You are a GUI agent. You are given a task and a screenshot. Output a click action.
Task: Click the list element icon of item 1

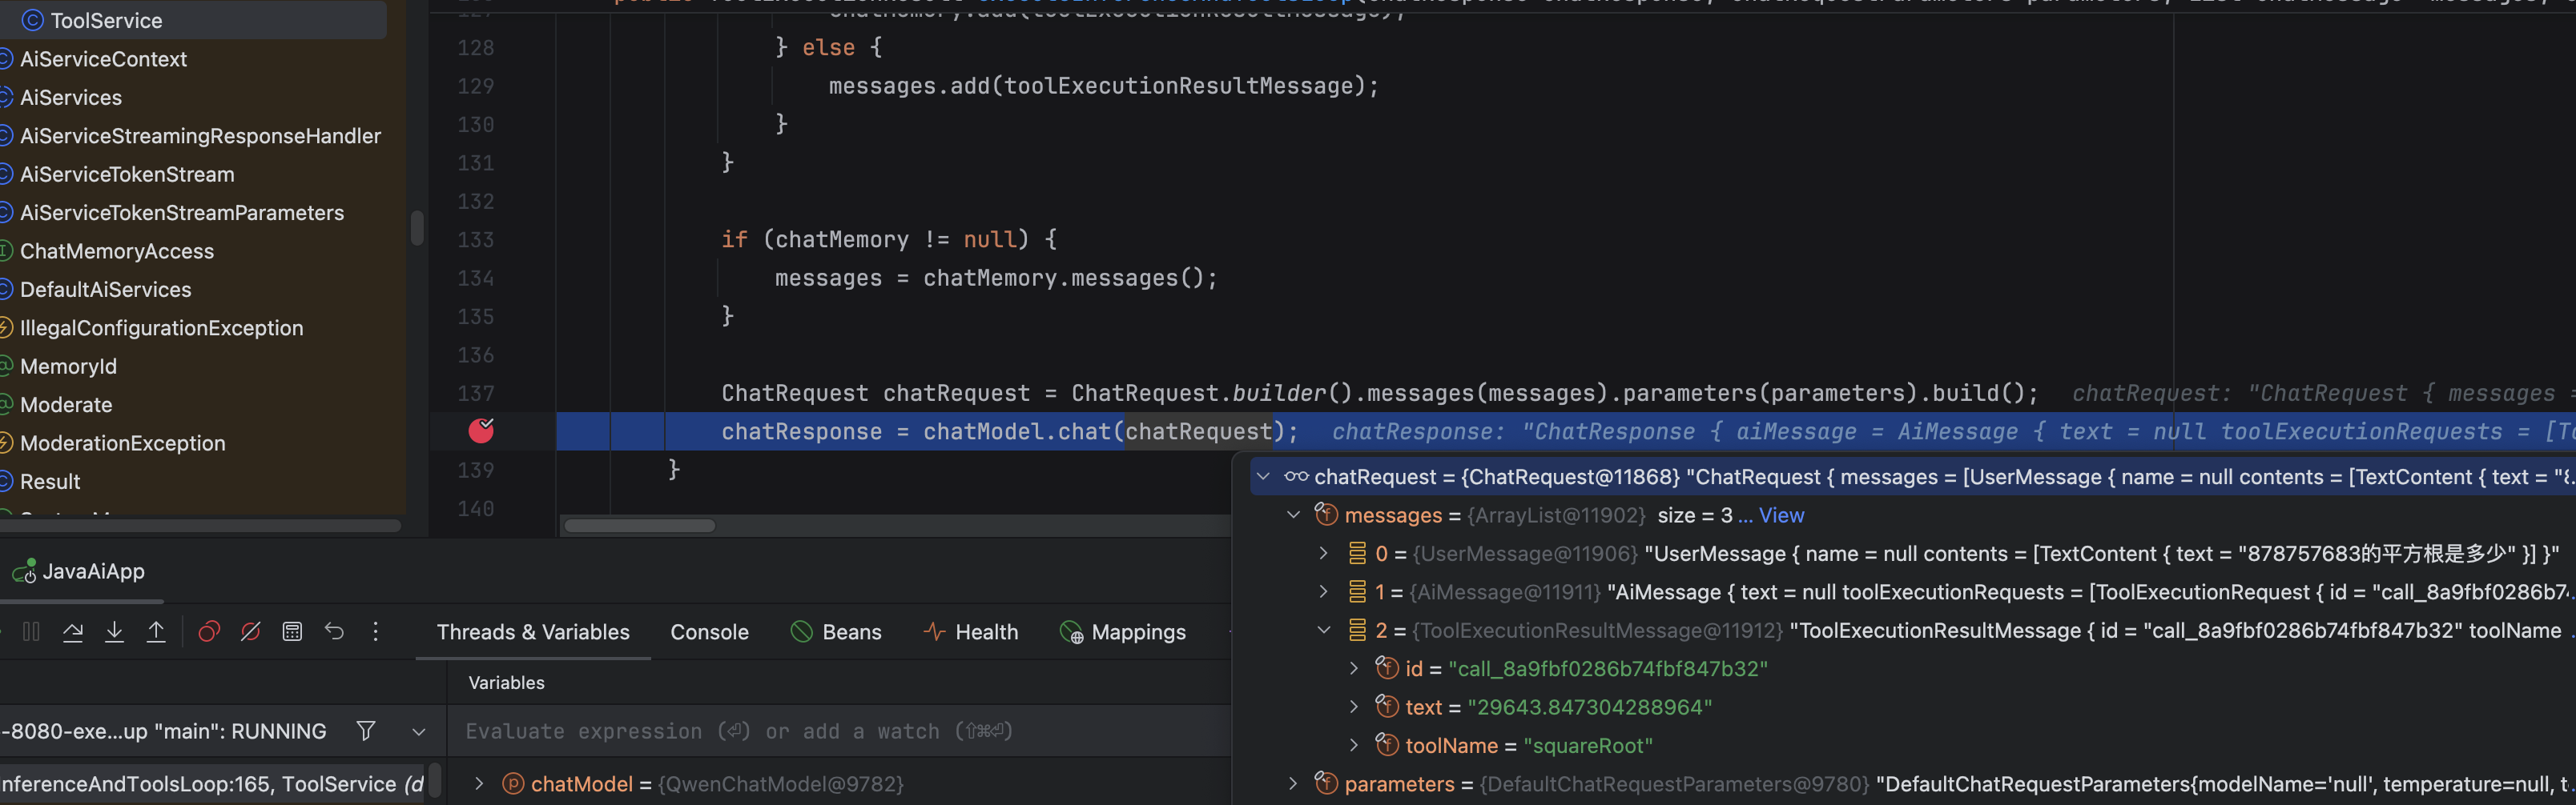1357,592
